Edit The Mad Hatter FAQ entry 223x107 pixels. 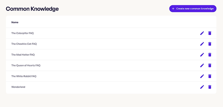coord(202,55)
